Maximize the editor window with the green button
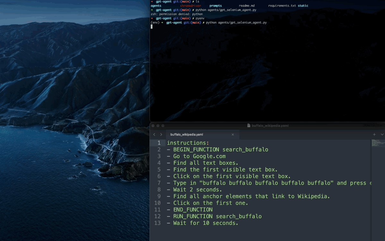 [x=163, y=126]
